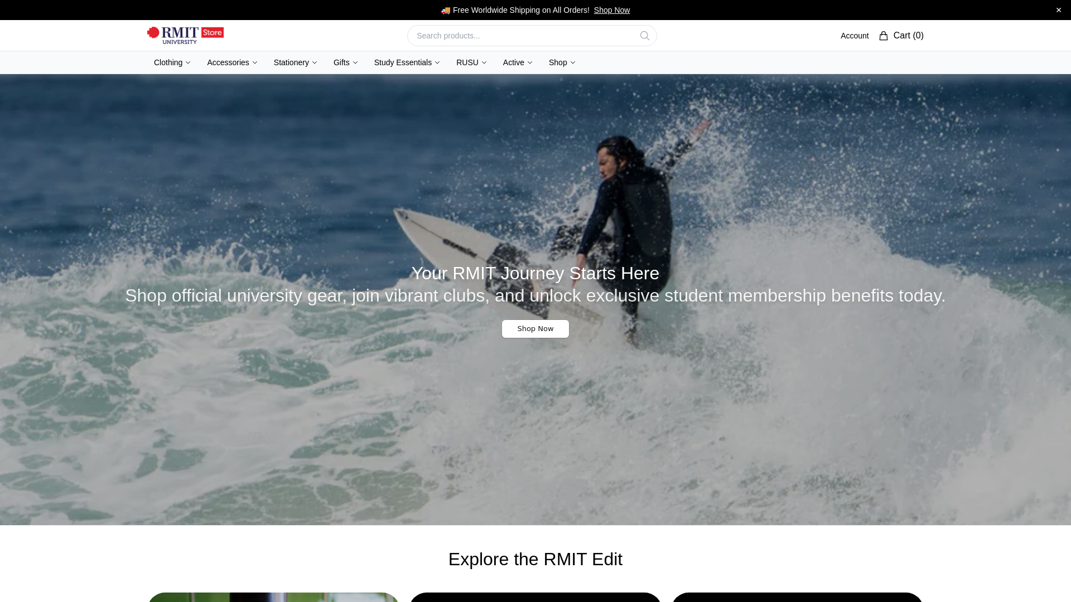Click the shopping bag cart icon
Image resolution: width=1071 pixels, height=602 pixels.
coord(884,36)
